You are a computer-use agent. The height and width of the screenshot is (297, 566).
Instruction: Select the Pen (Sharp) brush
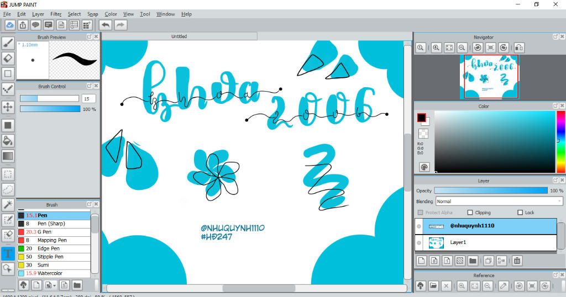point(54,224)
